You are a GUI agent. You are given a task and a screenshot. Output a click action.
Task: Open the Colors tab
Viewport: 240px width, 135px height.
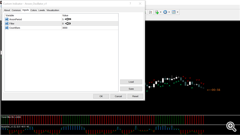(x=34, y=10)
